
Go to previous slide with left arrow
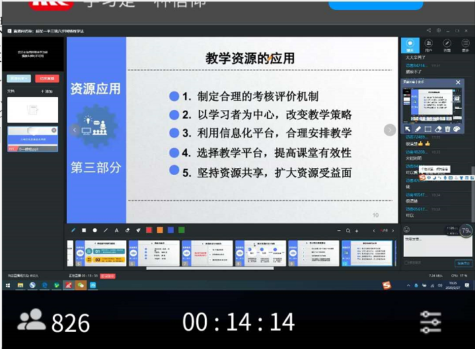pos(75,130)
